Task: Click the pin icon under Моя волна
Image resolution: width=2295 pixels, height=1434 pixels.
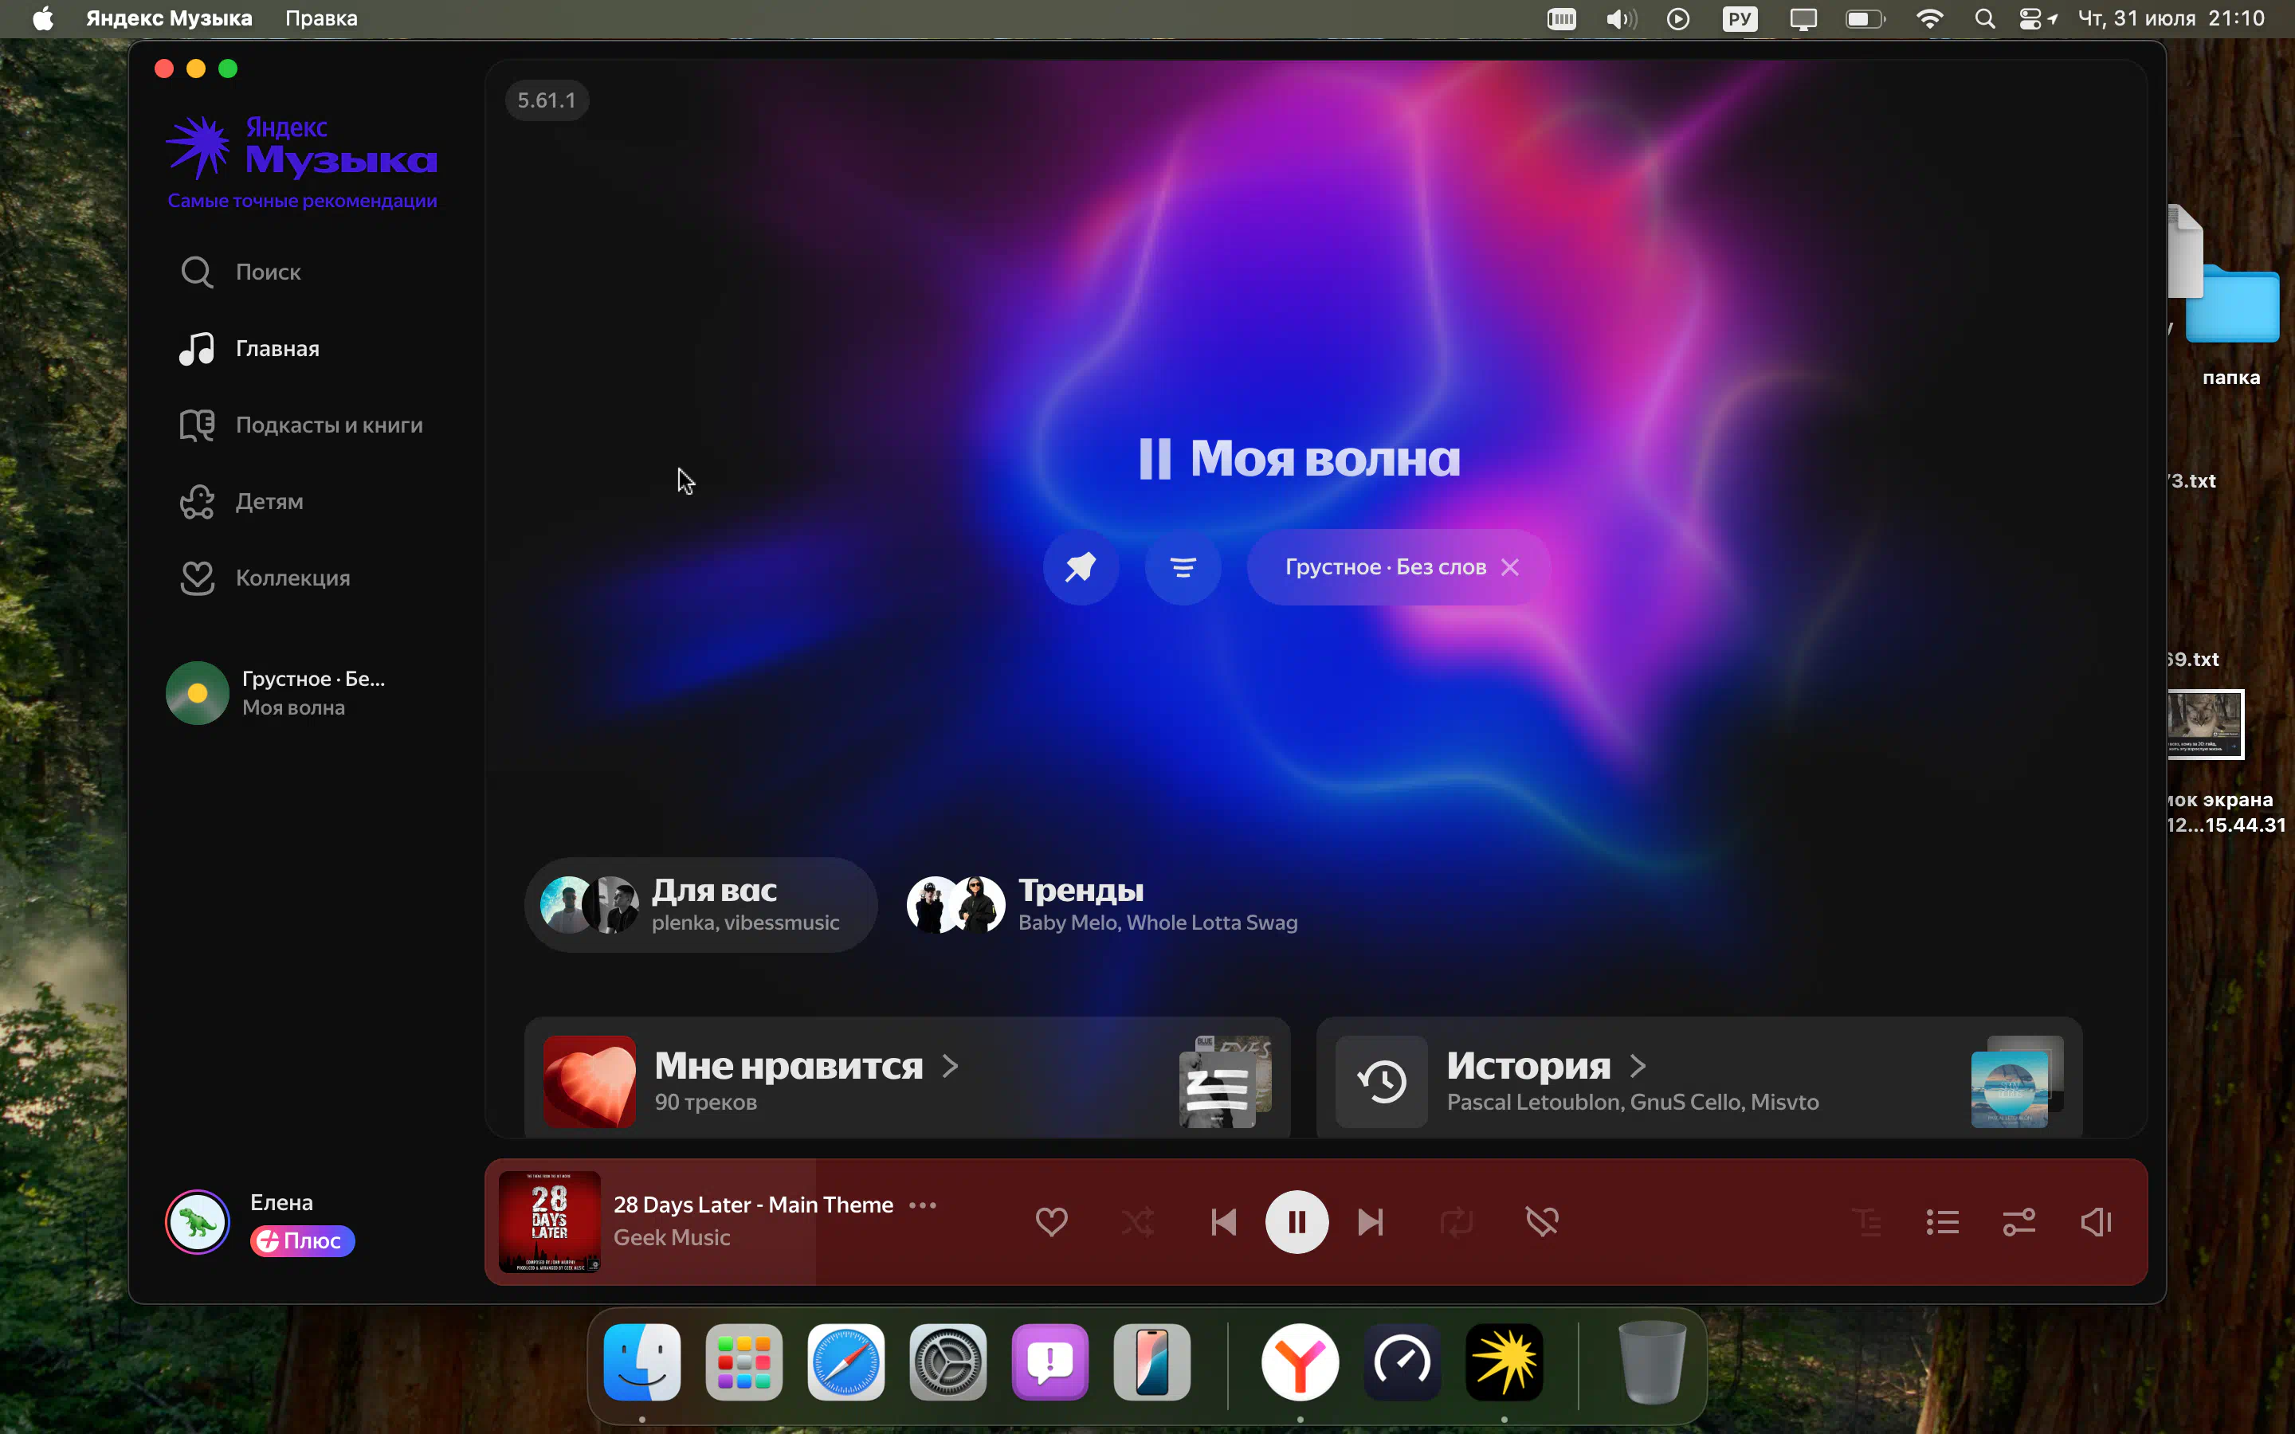Action: 1081,567
